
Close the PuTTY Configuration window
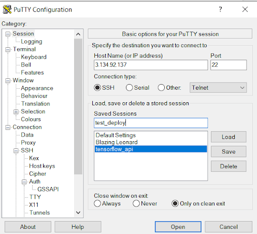245,9
